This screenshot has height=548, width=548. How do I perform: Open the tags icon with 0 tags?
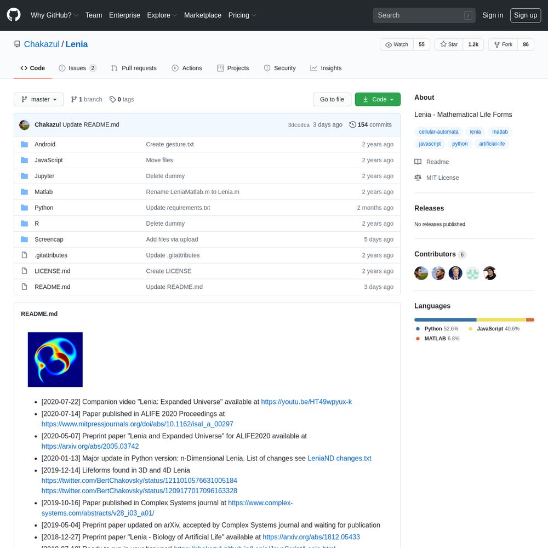click(112, 100)
